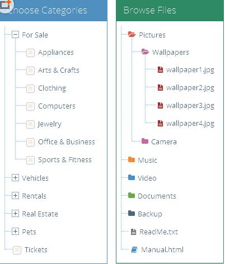Click the orange Music folder icon
Image resolution: width=225 pixels, height=264 pixels.
132,159
